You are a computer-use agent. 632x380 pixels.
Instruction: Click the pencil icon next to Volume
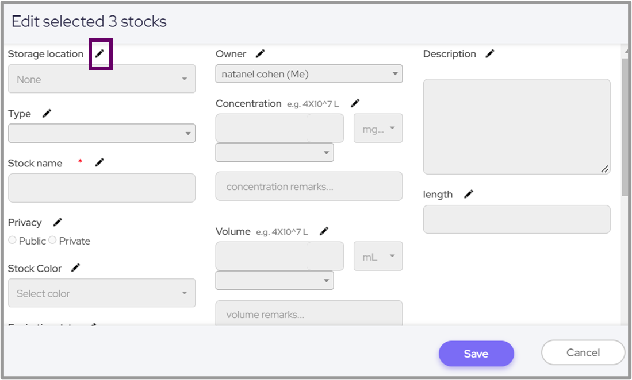(324, 231)
